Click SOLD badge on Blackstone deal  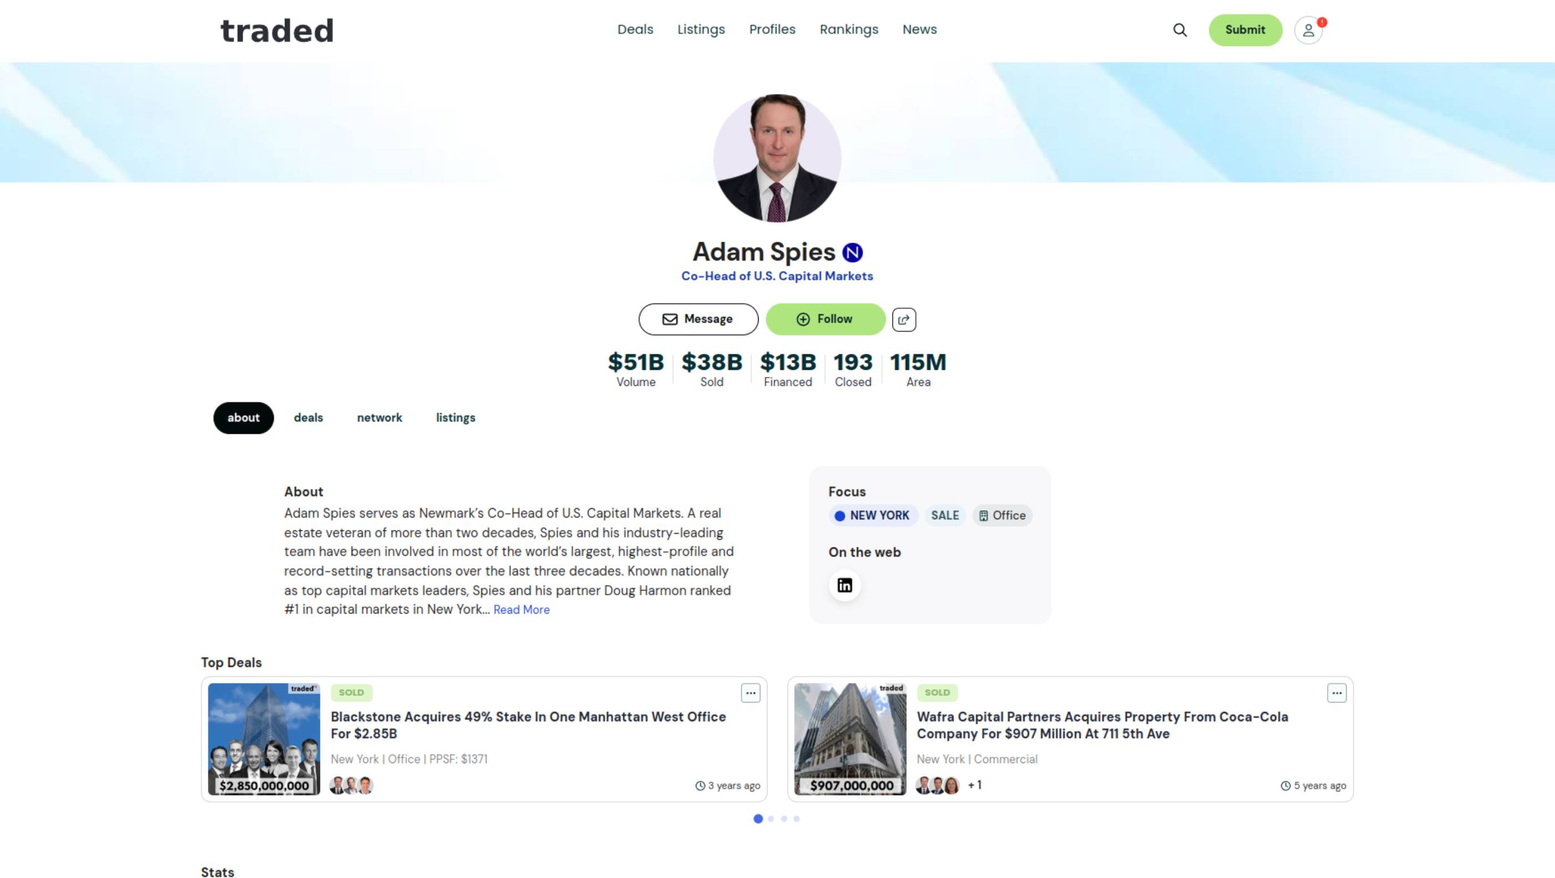[352, 693]
